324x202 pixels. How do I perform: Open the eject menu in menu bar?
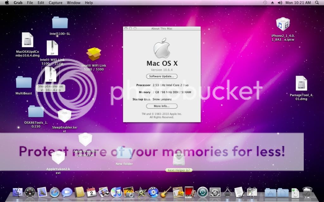[272, 3]
